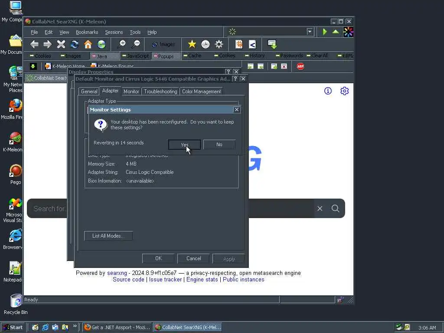Click the green play arrow icon
The width and height of the screenshot is (444, 333).
[325, 32]
